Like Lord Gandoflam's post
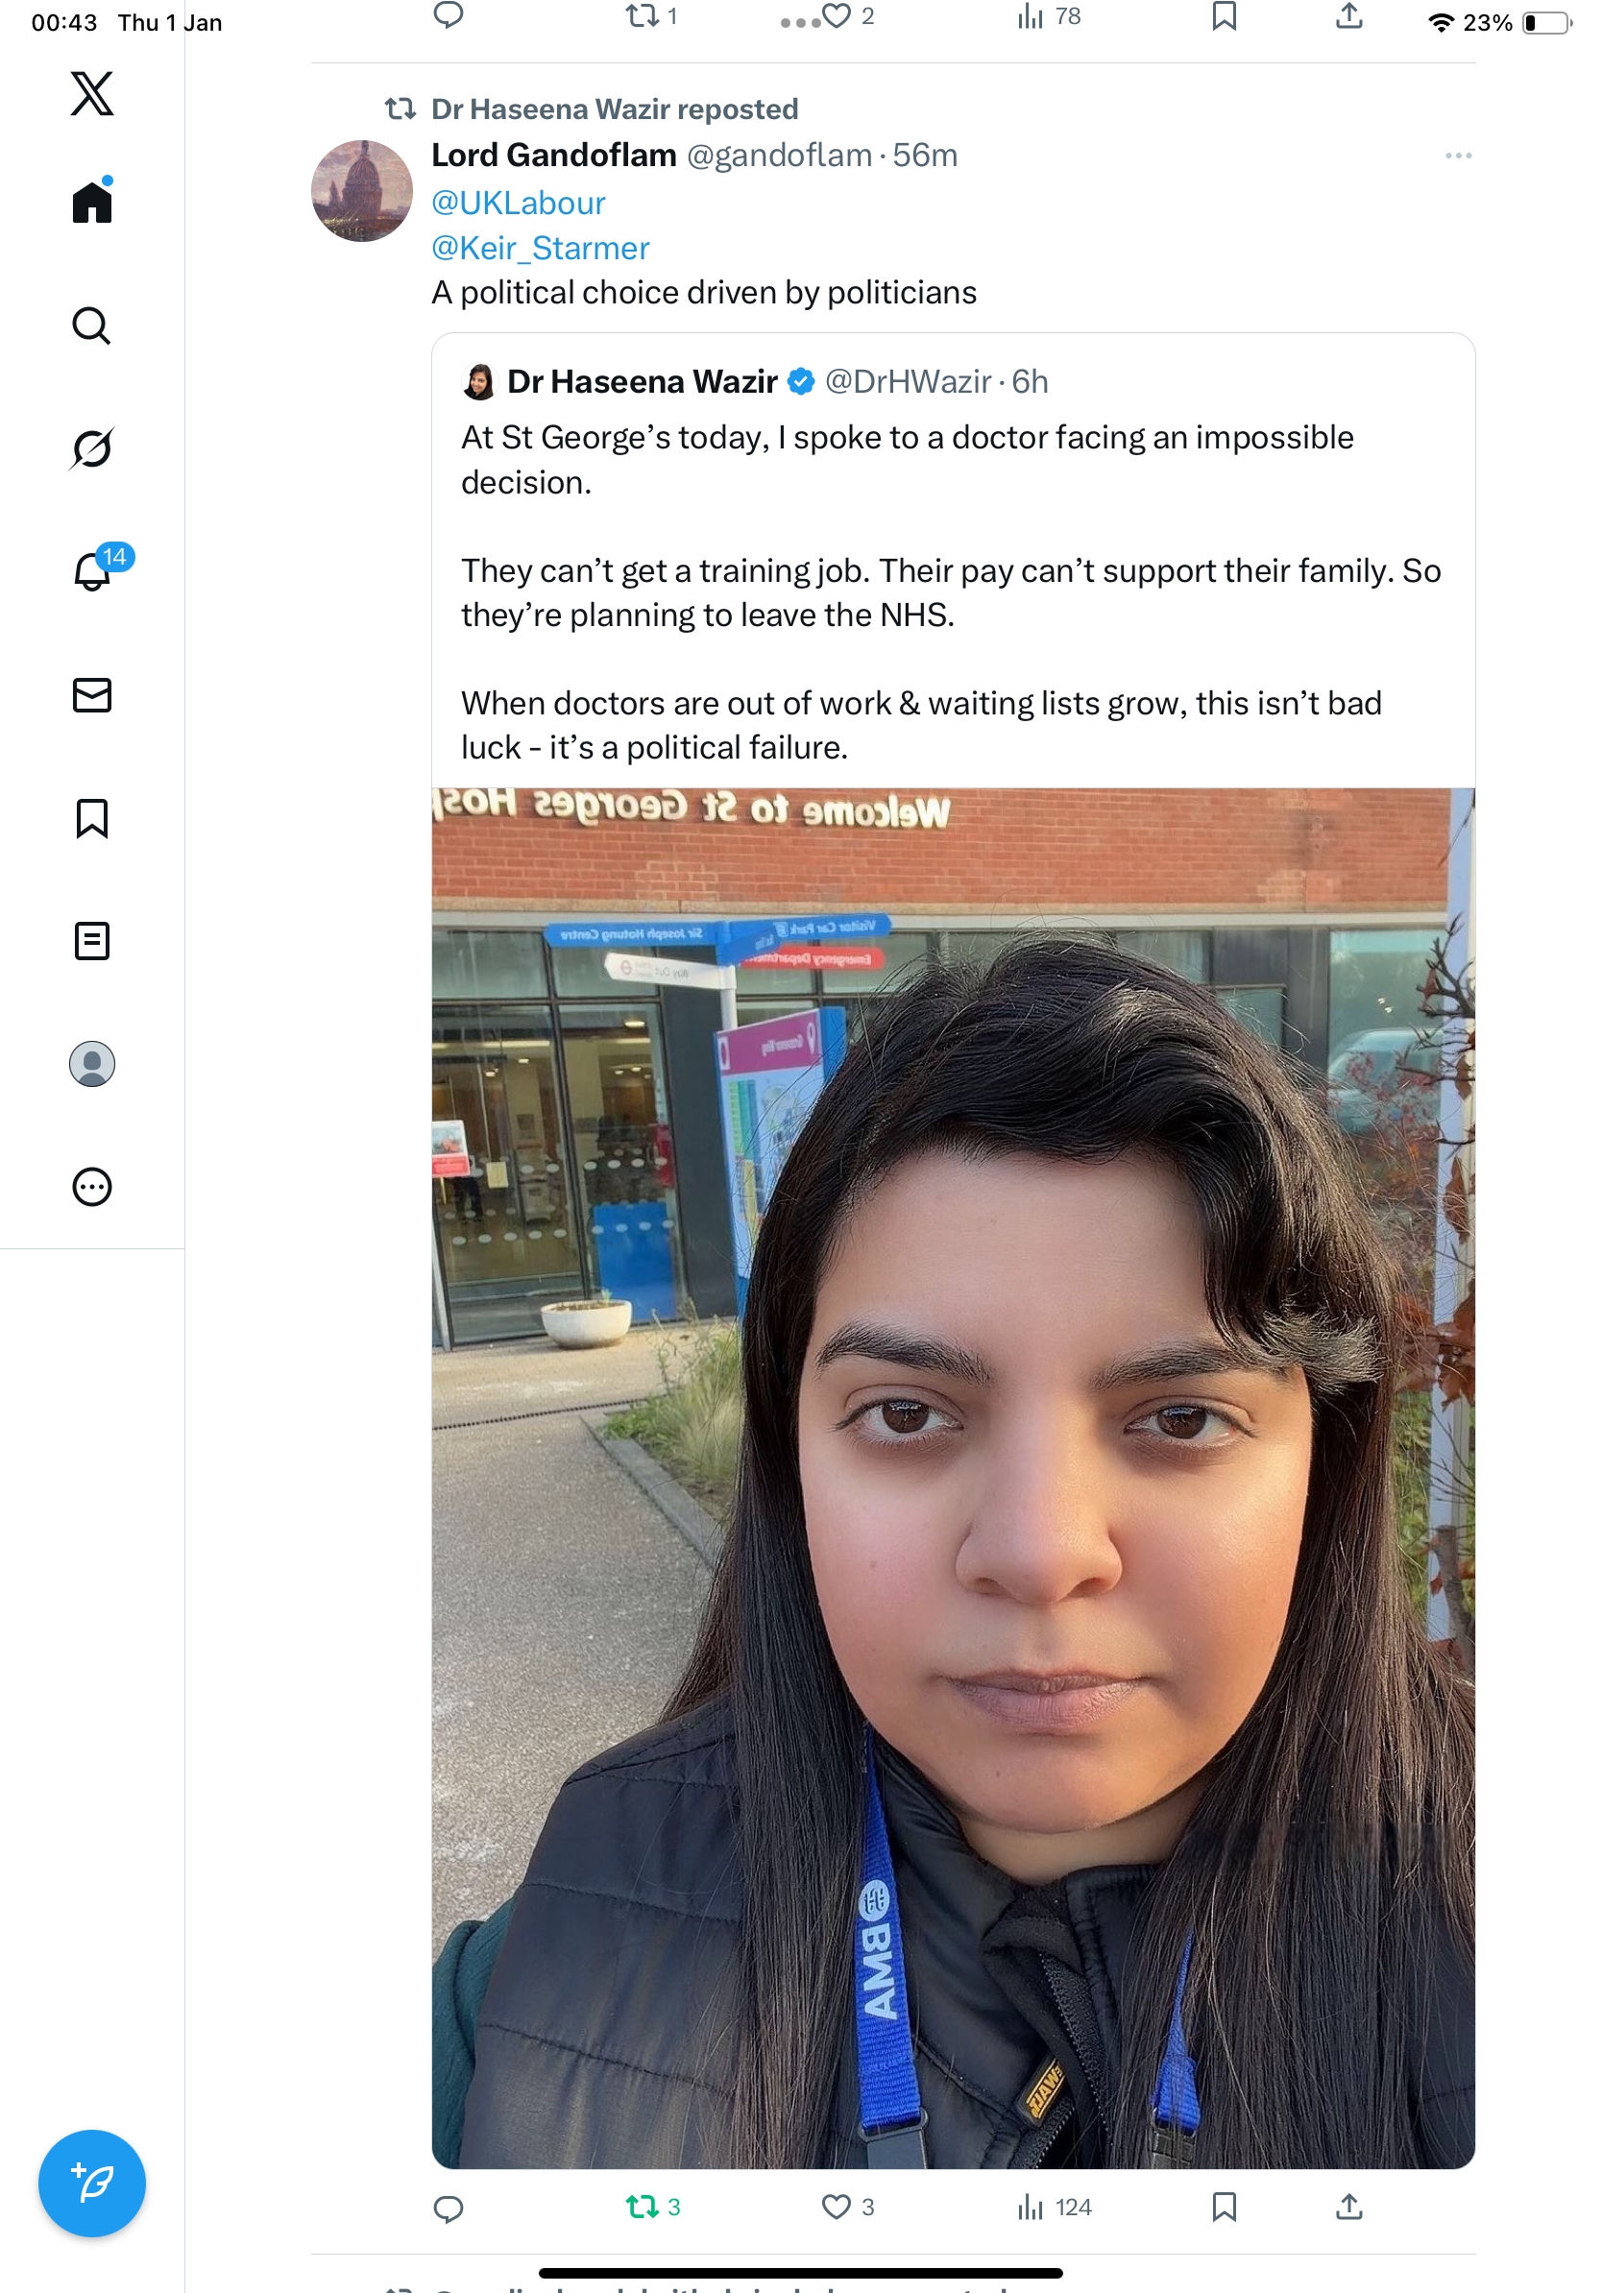This screenshot has height=2293, width=1602. point(847,2208)
